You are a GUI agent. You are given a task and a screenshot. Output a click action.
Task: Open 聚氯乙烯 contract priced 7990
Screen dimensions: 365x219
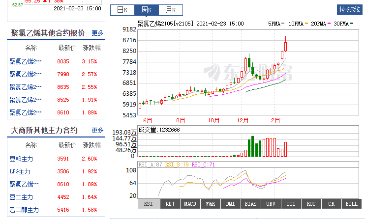point(26,74)
